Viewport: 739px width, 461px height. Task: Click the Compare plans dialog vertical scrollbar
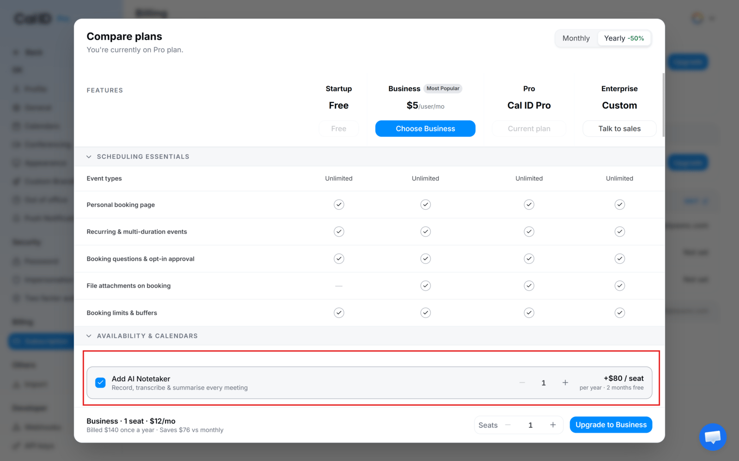664,105
